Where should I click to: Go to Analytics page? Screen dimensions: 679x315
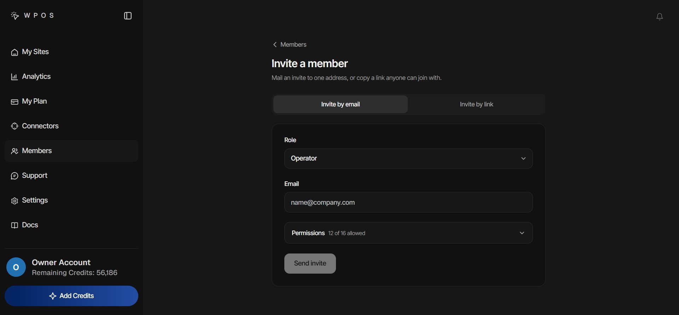(71, 77)
